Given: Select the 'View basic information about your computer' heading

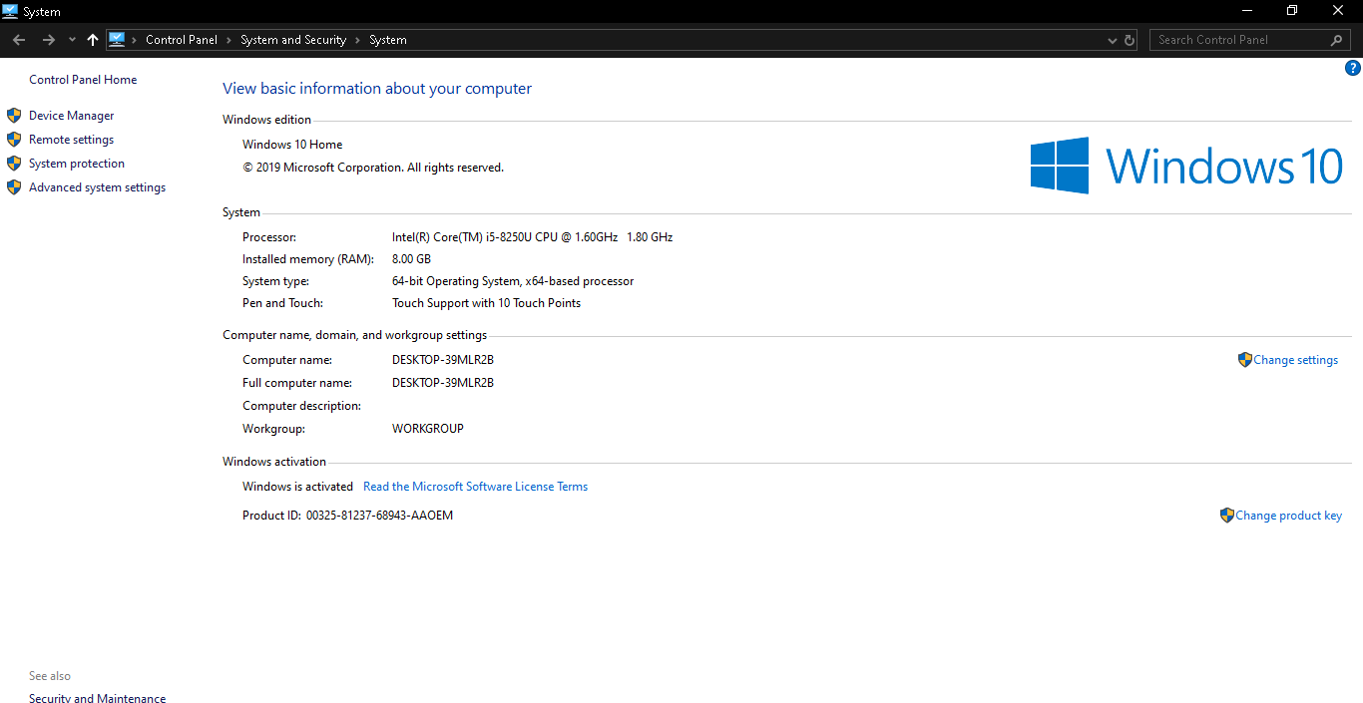Looking at the screenshot, I should pos(377,89).
